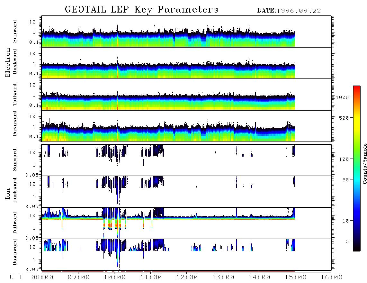Click the 16:00 time tick label

click(x=332, y=278)
